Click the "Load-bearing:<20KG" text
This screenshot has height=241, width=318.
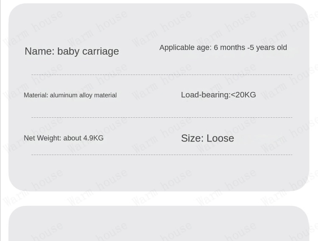pyautogui.click(x=218, y=95)
